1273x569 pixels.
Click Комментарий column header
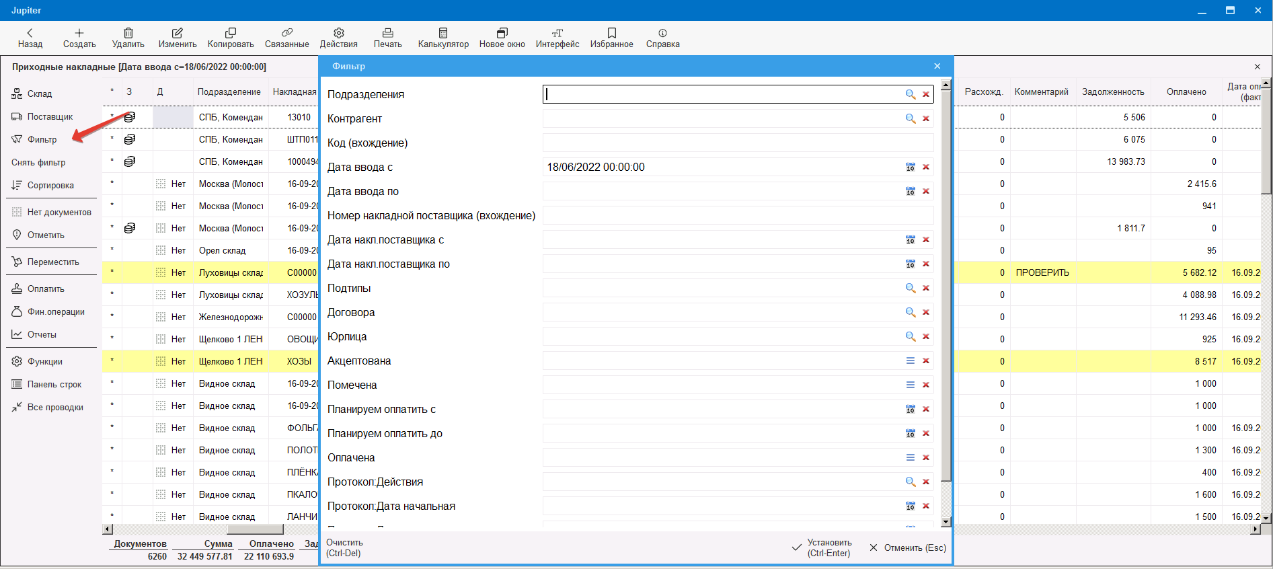(1042, 92)
